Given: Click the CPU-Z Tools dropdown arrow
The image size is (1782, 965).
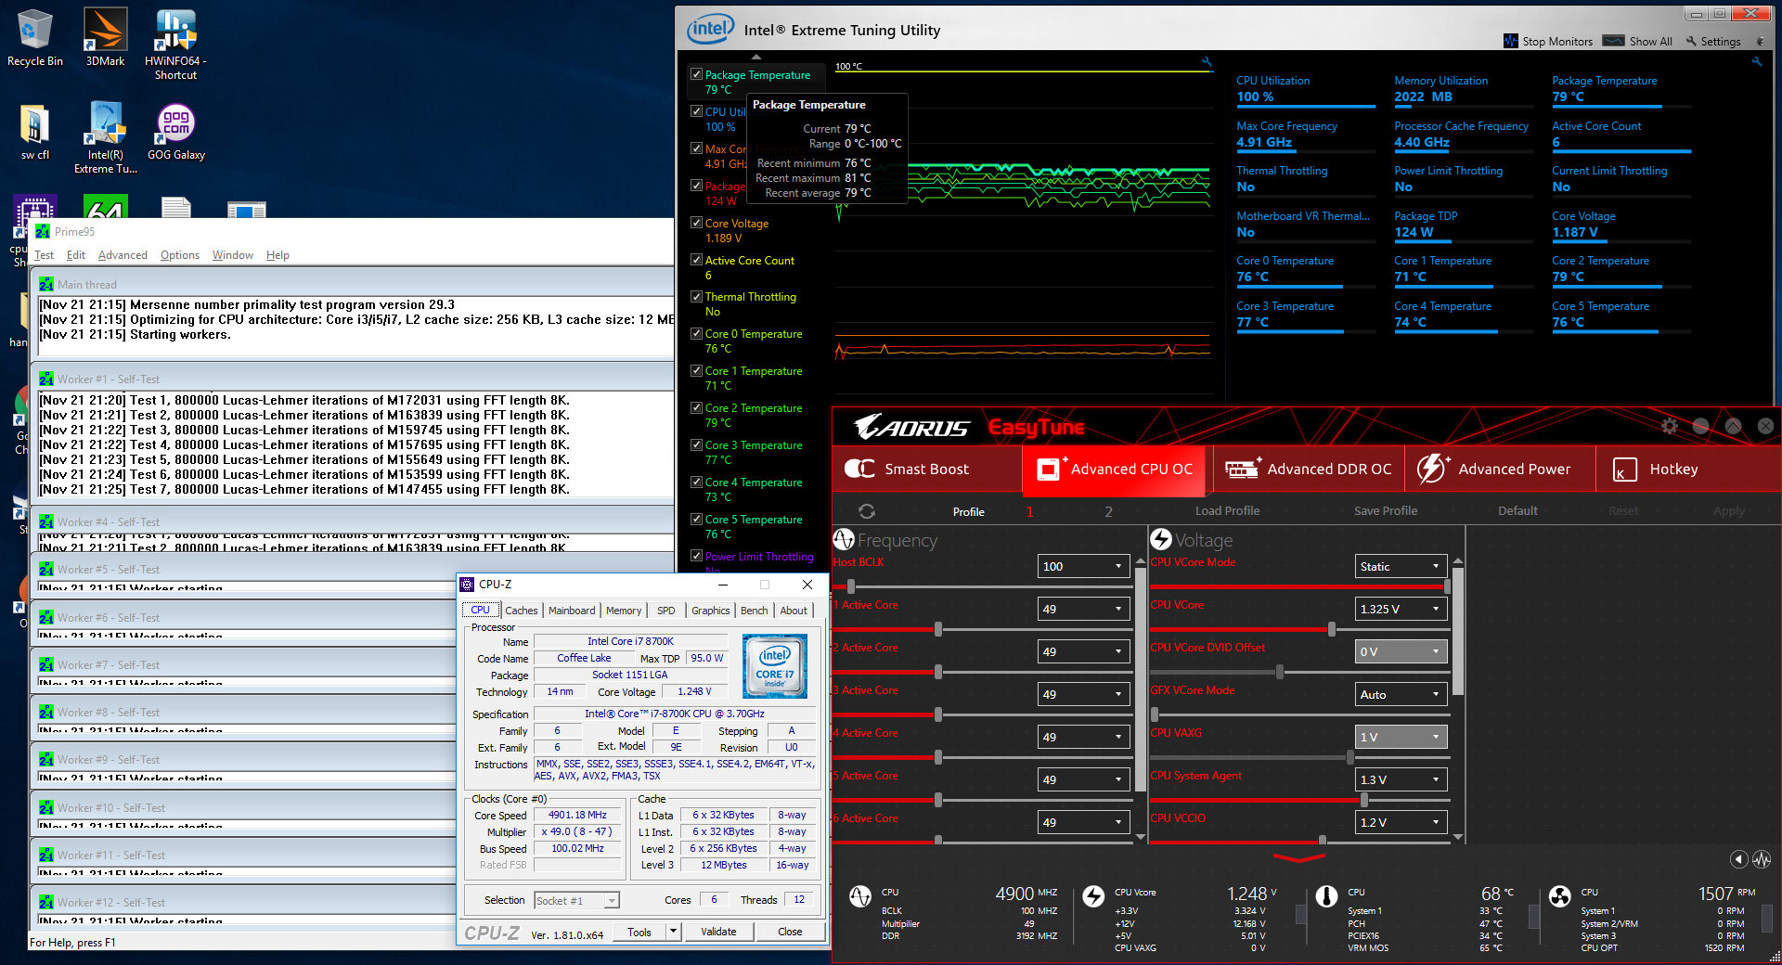Looking at the screenshot, I should (673, 932).
